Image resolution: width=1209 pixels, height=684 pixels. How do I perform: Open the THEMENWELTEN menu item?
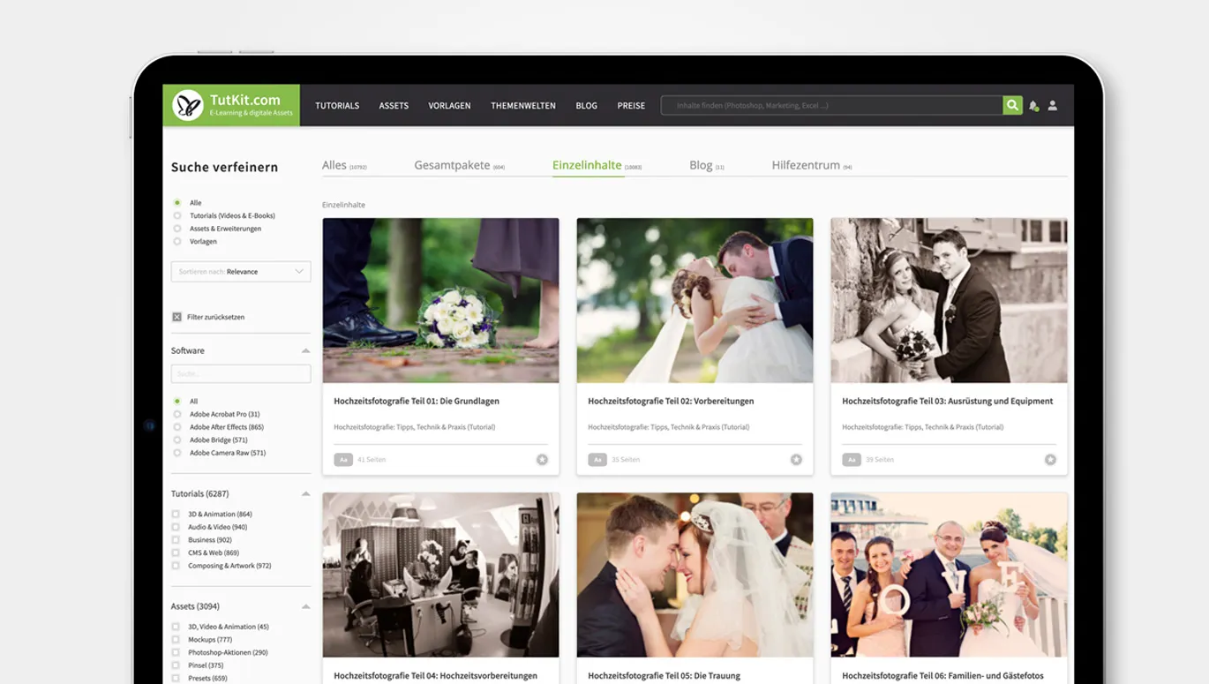(523, 106)
